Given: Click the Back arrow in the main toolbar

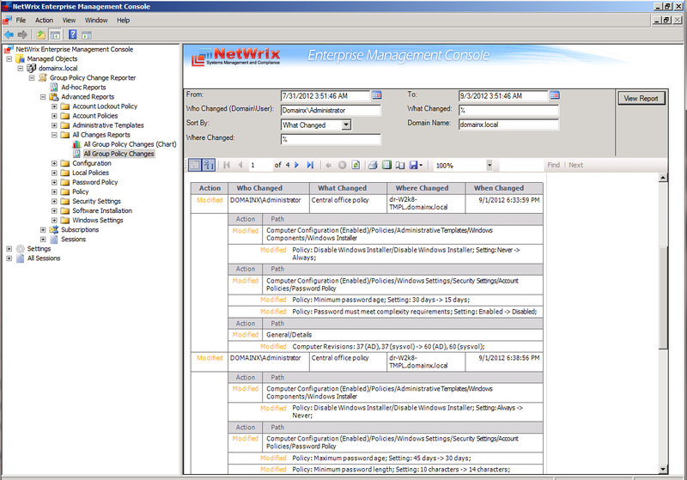Looking at the screenshot, I should pos(9,34).
